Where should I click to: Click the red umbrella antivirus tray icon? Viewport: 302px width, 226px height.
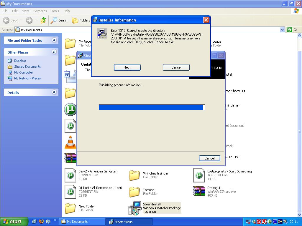259,222
